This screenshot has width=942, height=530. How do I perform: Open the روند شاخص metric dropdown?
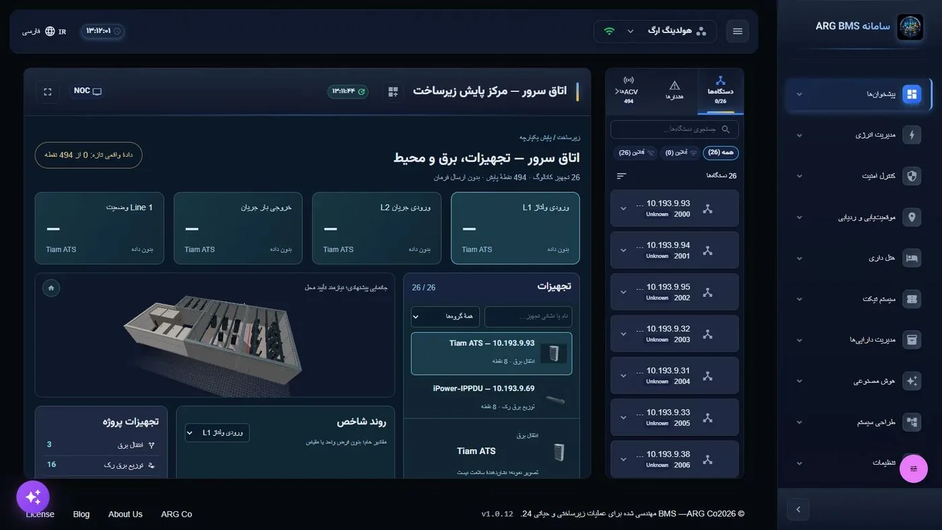click(217, 432)
